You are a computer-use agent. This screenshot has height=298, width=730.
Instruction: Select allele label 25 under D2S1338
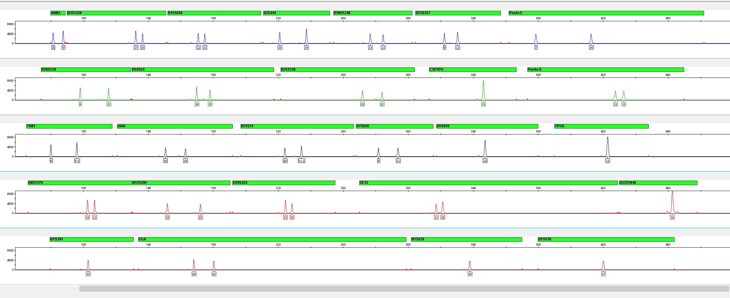tap(382, 104)
